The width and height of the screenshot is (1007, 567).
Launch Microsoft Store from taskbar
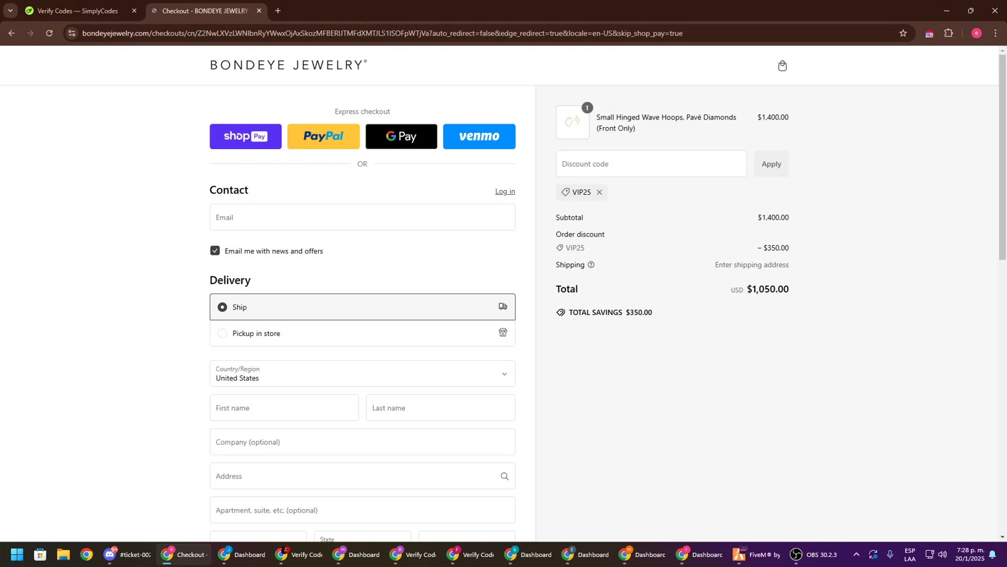point(40,555)
